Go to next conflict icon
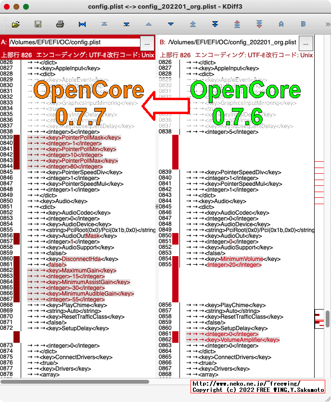The height and width of the screenshot is (402, 331). (x=215, y=25)
